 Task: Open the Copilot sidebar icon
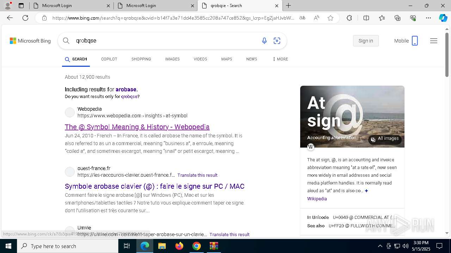coord(443,18)
